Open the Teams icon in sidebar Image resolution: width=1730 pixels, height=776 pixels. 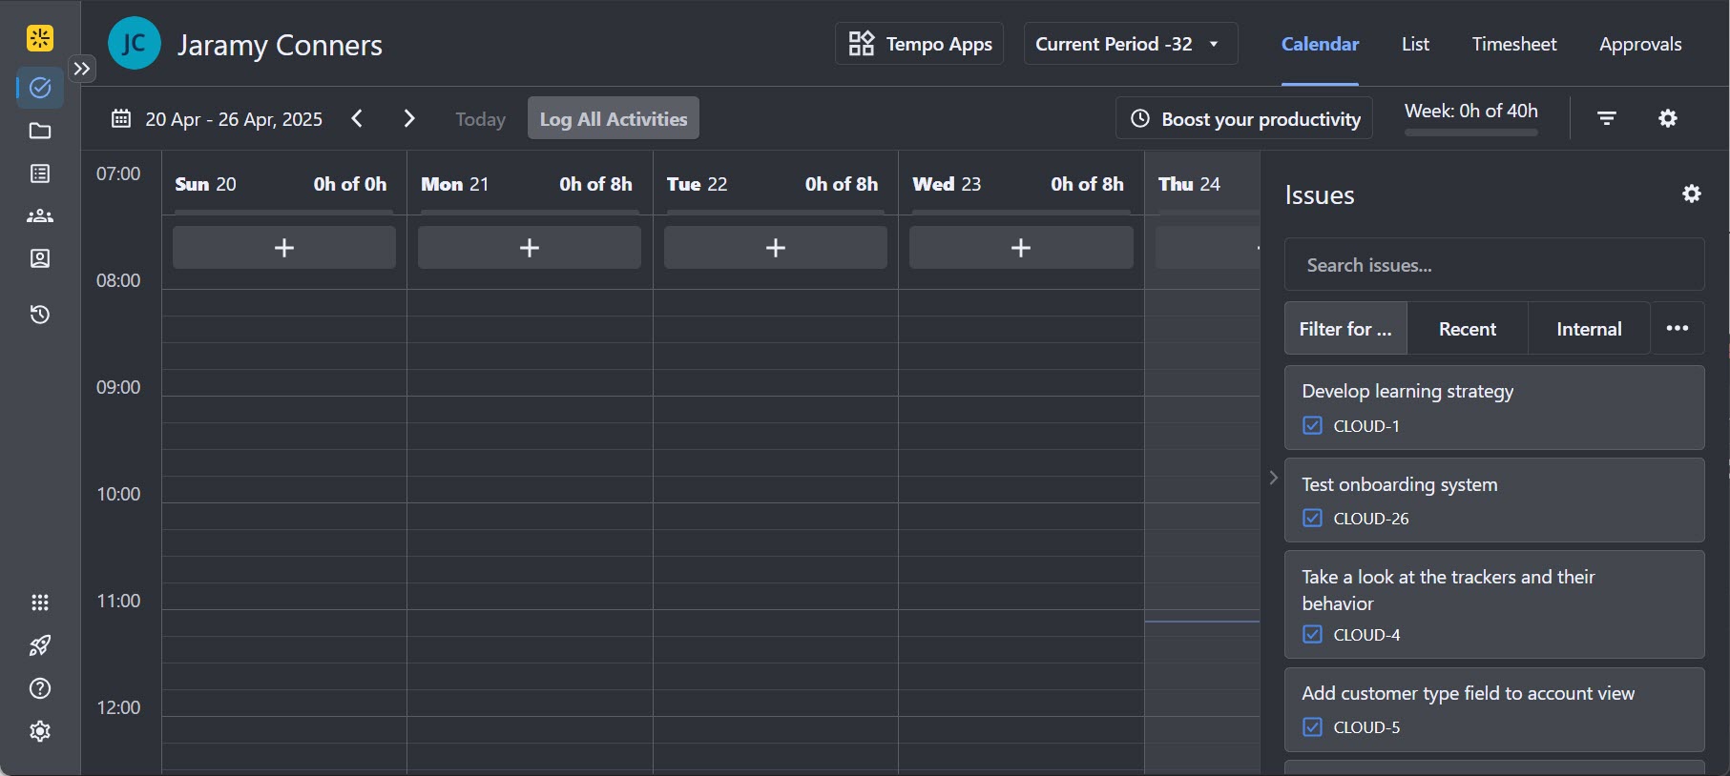point(40,216)
